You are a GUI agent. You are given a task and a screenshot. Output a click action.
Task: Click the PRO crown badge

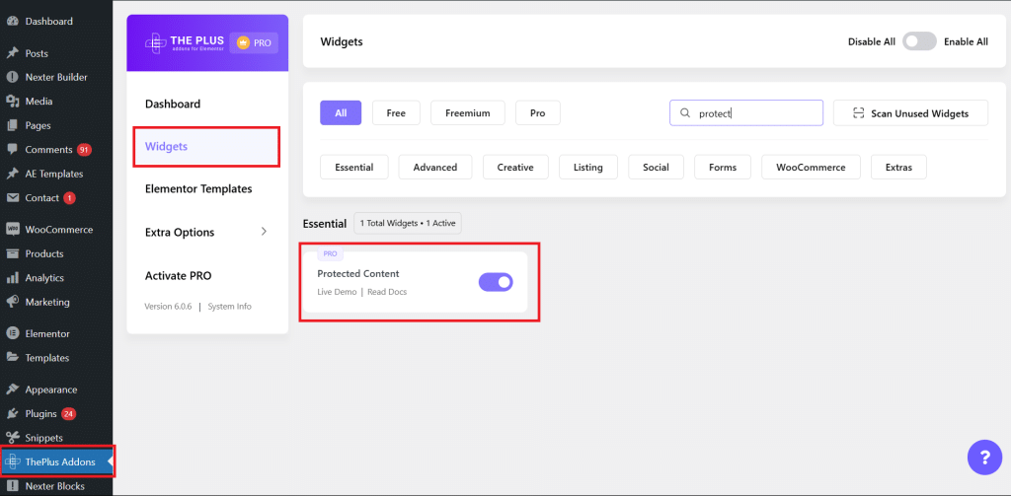click(x=254, y=43)
